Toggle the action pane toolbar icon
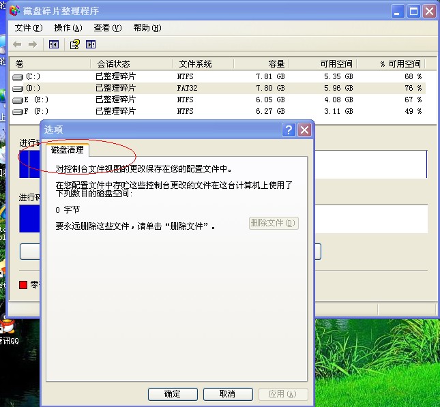440x407 pixels. pyautogui.click(x=91, y=44)
